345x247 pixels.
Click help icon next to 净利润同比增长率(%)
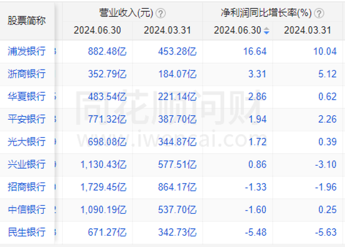click(319, 13)
